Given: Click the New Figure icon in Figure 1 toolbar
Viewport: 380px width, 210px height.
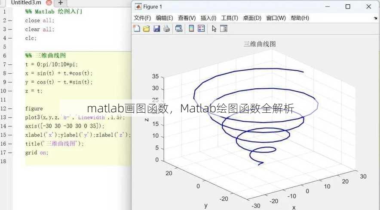Looking at the screenshot, I should (137, 29).
